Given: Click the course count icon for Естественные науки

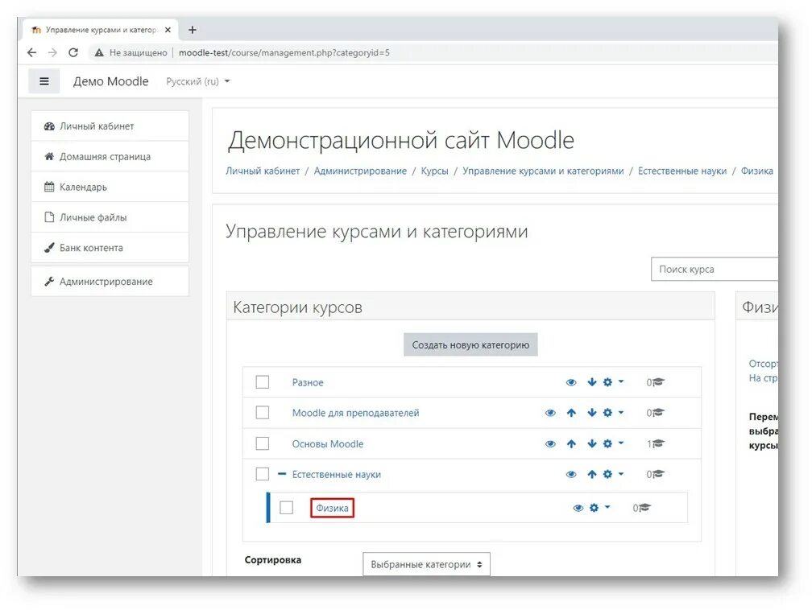Looking at the screenshot, I should (x=658, y=475).
